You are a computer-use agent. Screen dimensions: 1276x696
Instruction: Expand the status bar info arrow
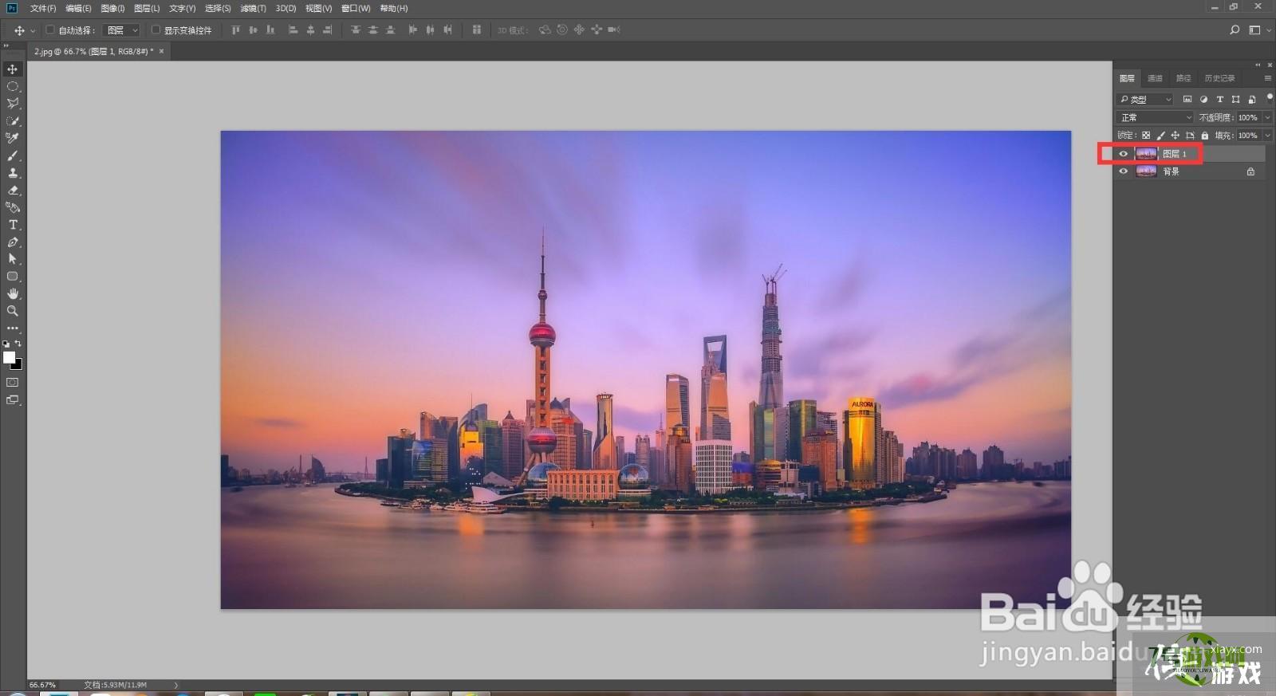coord(176,685)
